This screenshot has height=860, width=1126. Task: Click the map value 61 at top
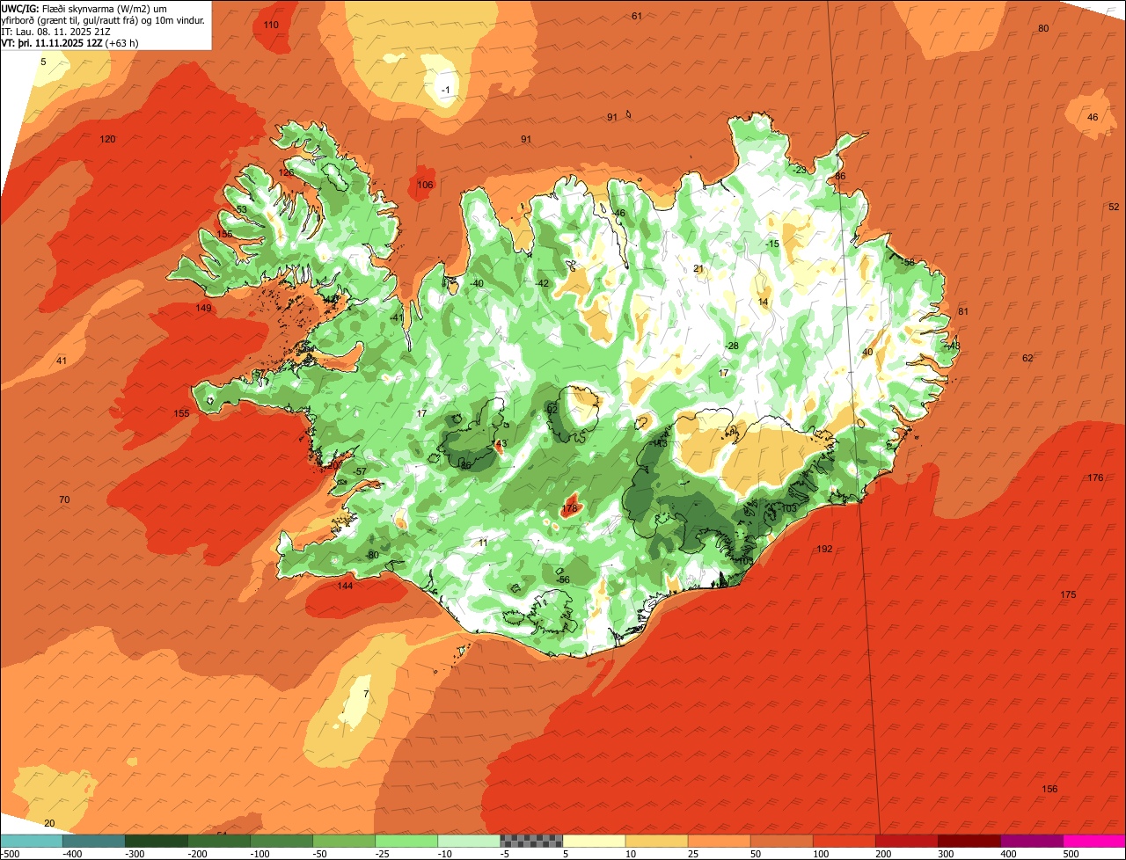pyautogui.click(x=637, y=16)
